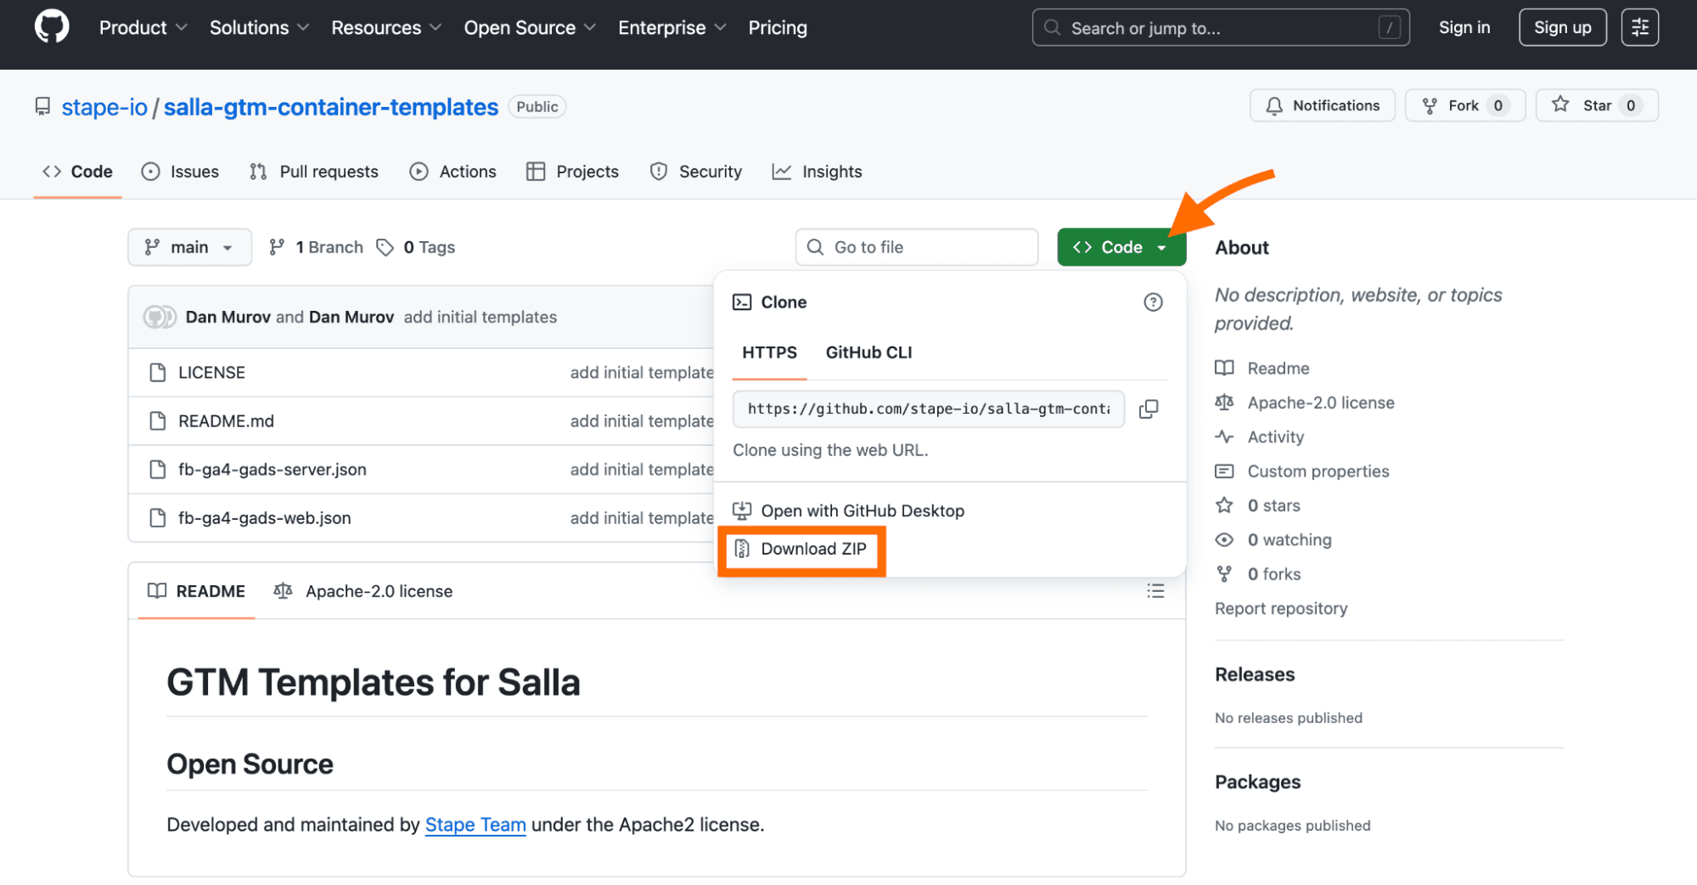Expand the Resources menu

(x=386, y=28)
